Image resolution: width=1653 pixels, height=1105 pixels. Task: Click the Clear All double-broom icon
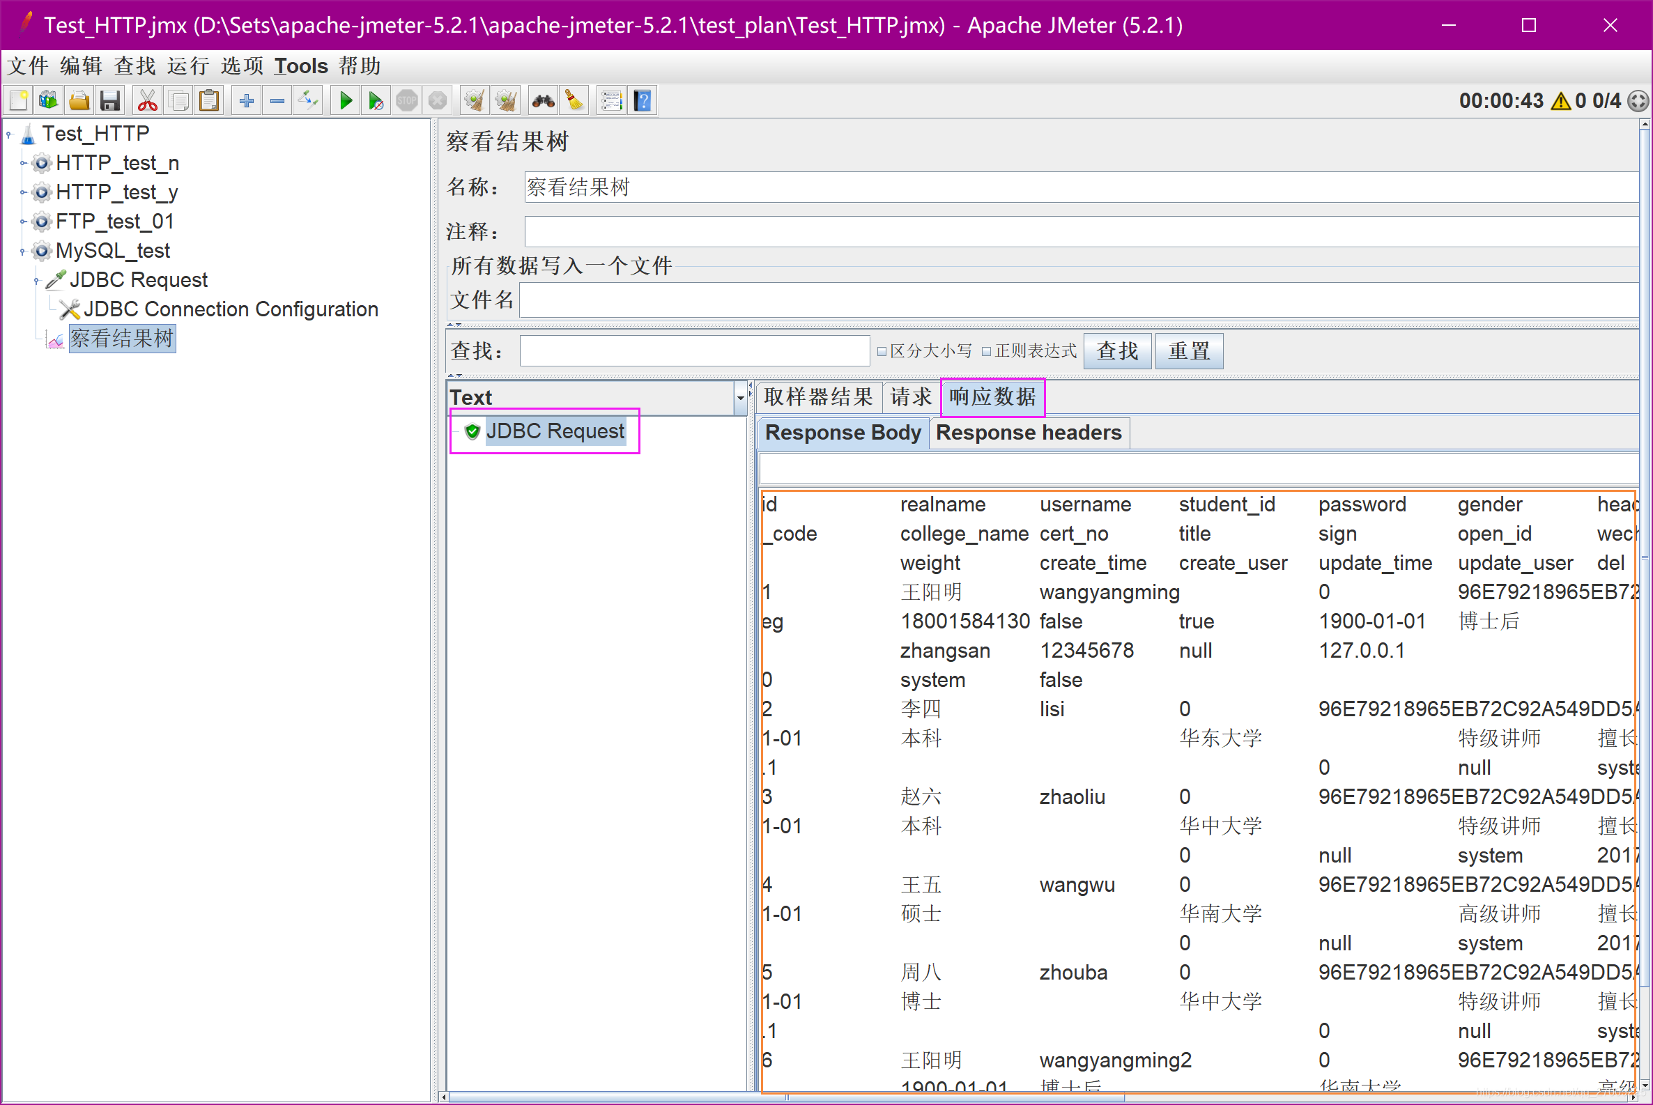point(505,101)
